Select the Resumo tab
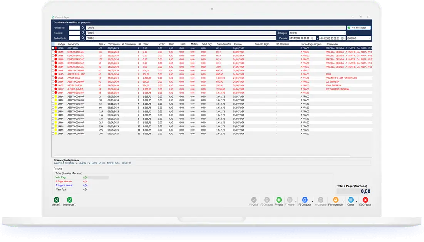Viewport: 424px width, 242px height. tap(57, 169)
